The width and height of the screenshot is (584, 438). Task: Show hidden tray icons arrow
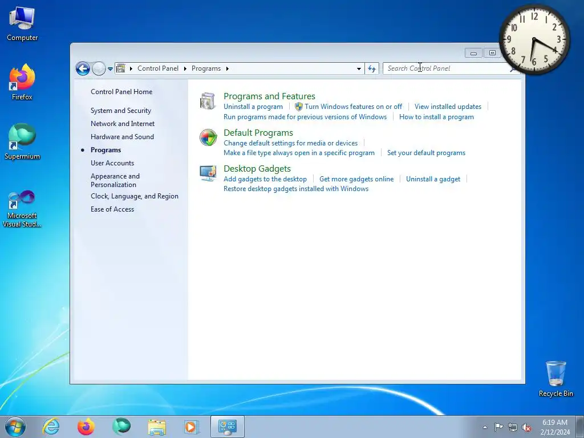pyautogui.click(x=485, y=427)
